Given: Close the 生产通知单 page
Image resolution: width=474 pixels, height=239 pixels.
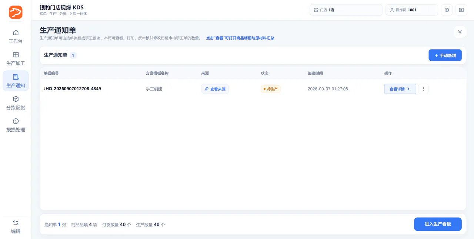Looking at the screenshot, I should pos(460,32).
